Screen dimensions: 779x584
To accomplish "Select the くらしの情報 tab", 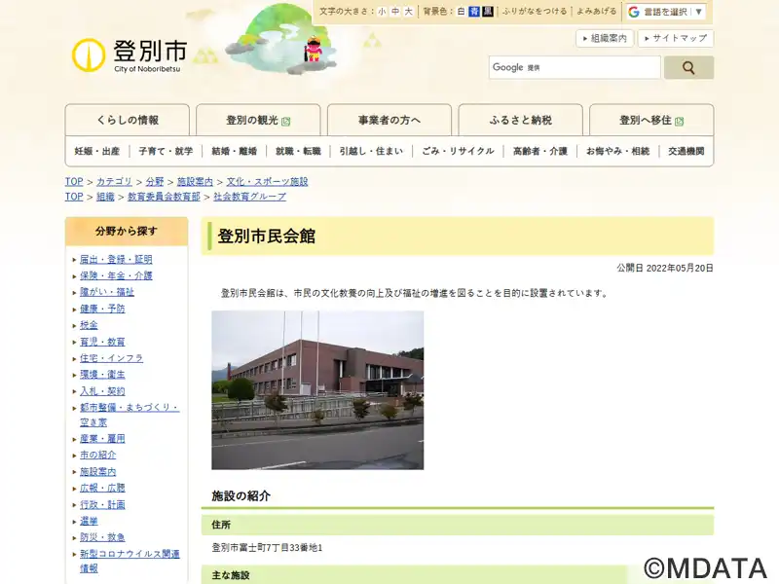I will tap(128, 121).
